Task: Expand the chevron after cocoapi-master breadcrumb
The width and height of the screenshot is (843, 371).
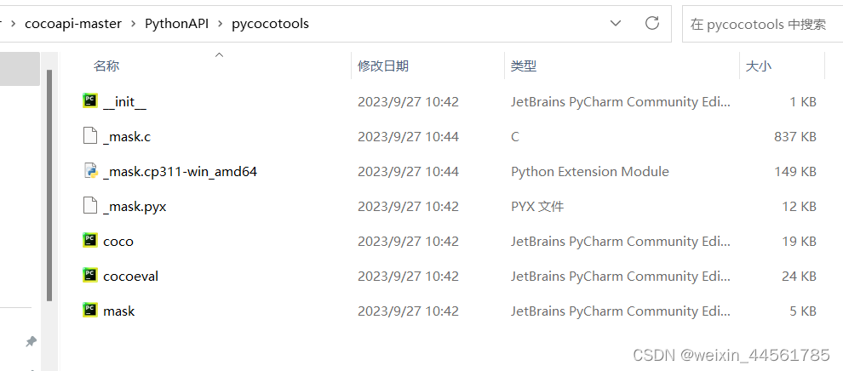Action: pos(133,24)
